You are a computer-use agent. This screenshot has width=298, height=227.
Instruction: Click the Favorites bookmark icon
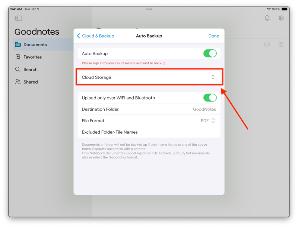[x=18, y=57]
